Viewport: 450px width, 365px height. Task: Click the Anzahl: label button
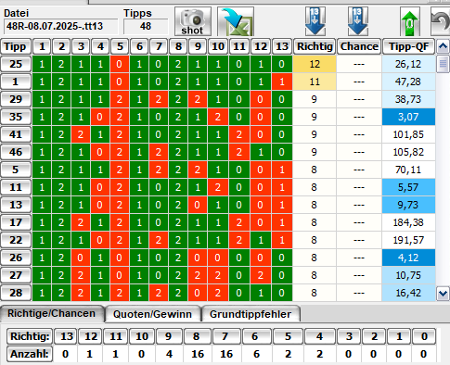[30, 354]
